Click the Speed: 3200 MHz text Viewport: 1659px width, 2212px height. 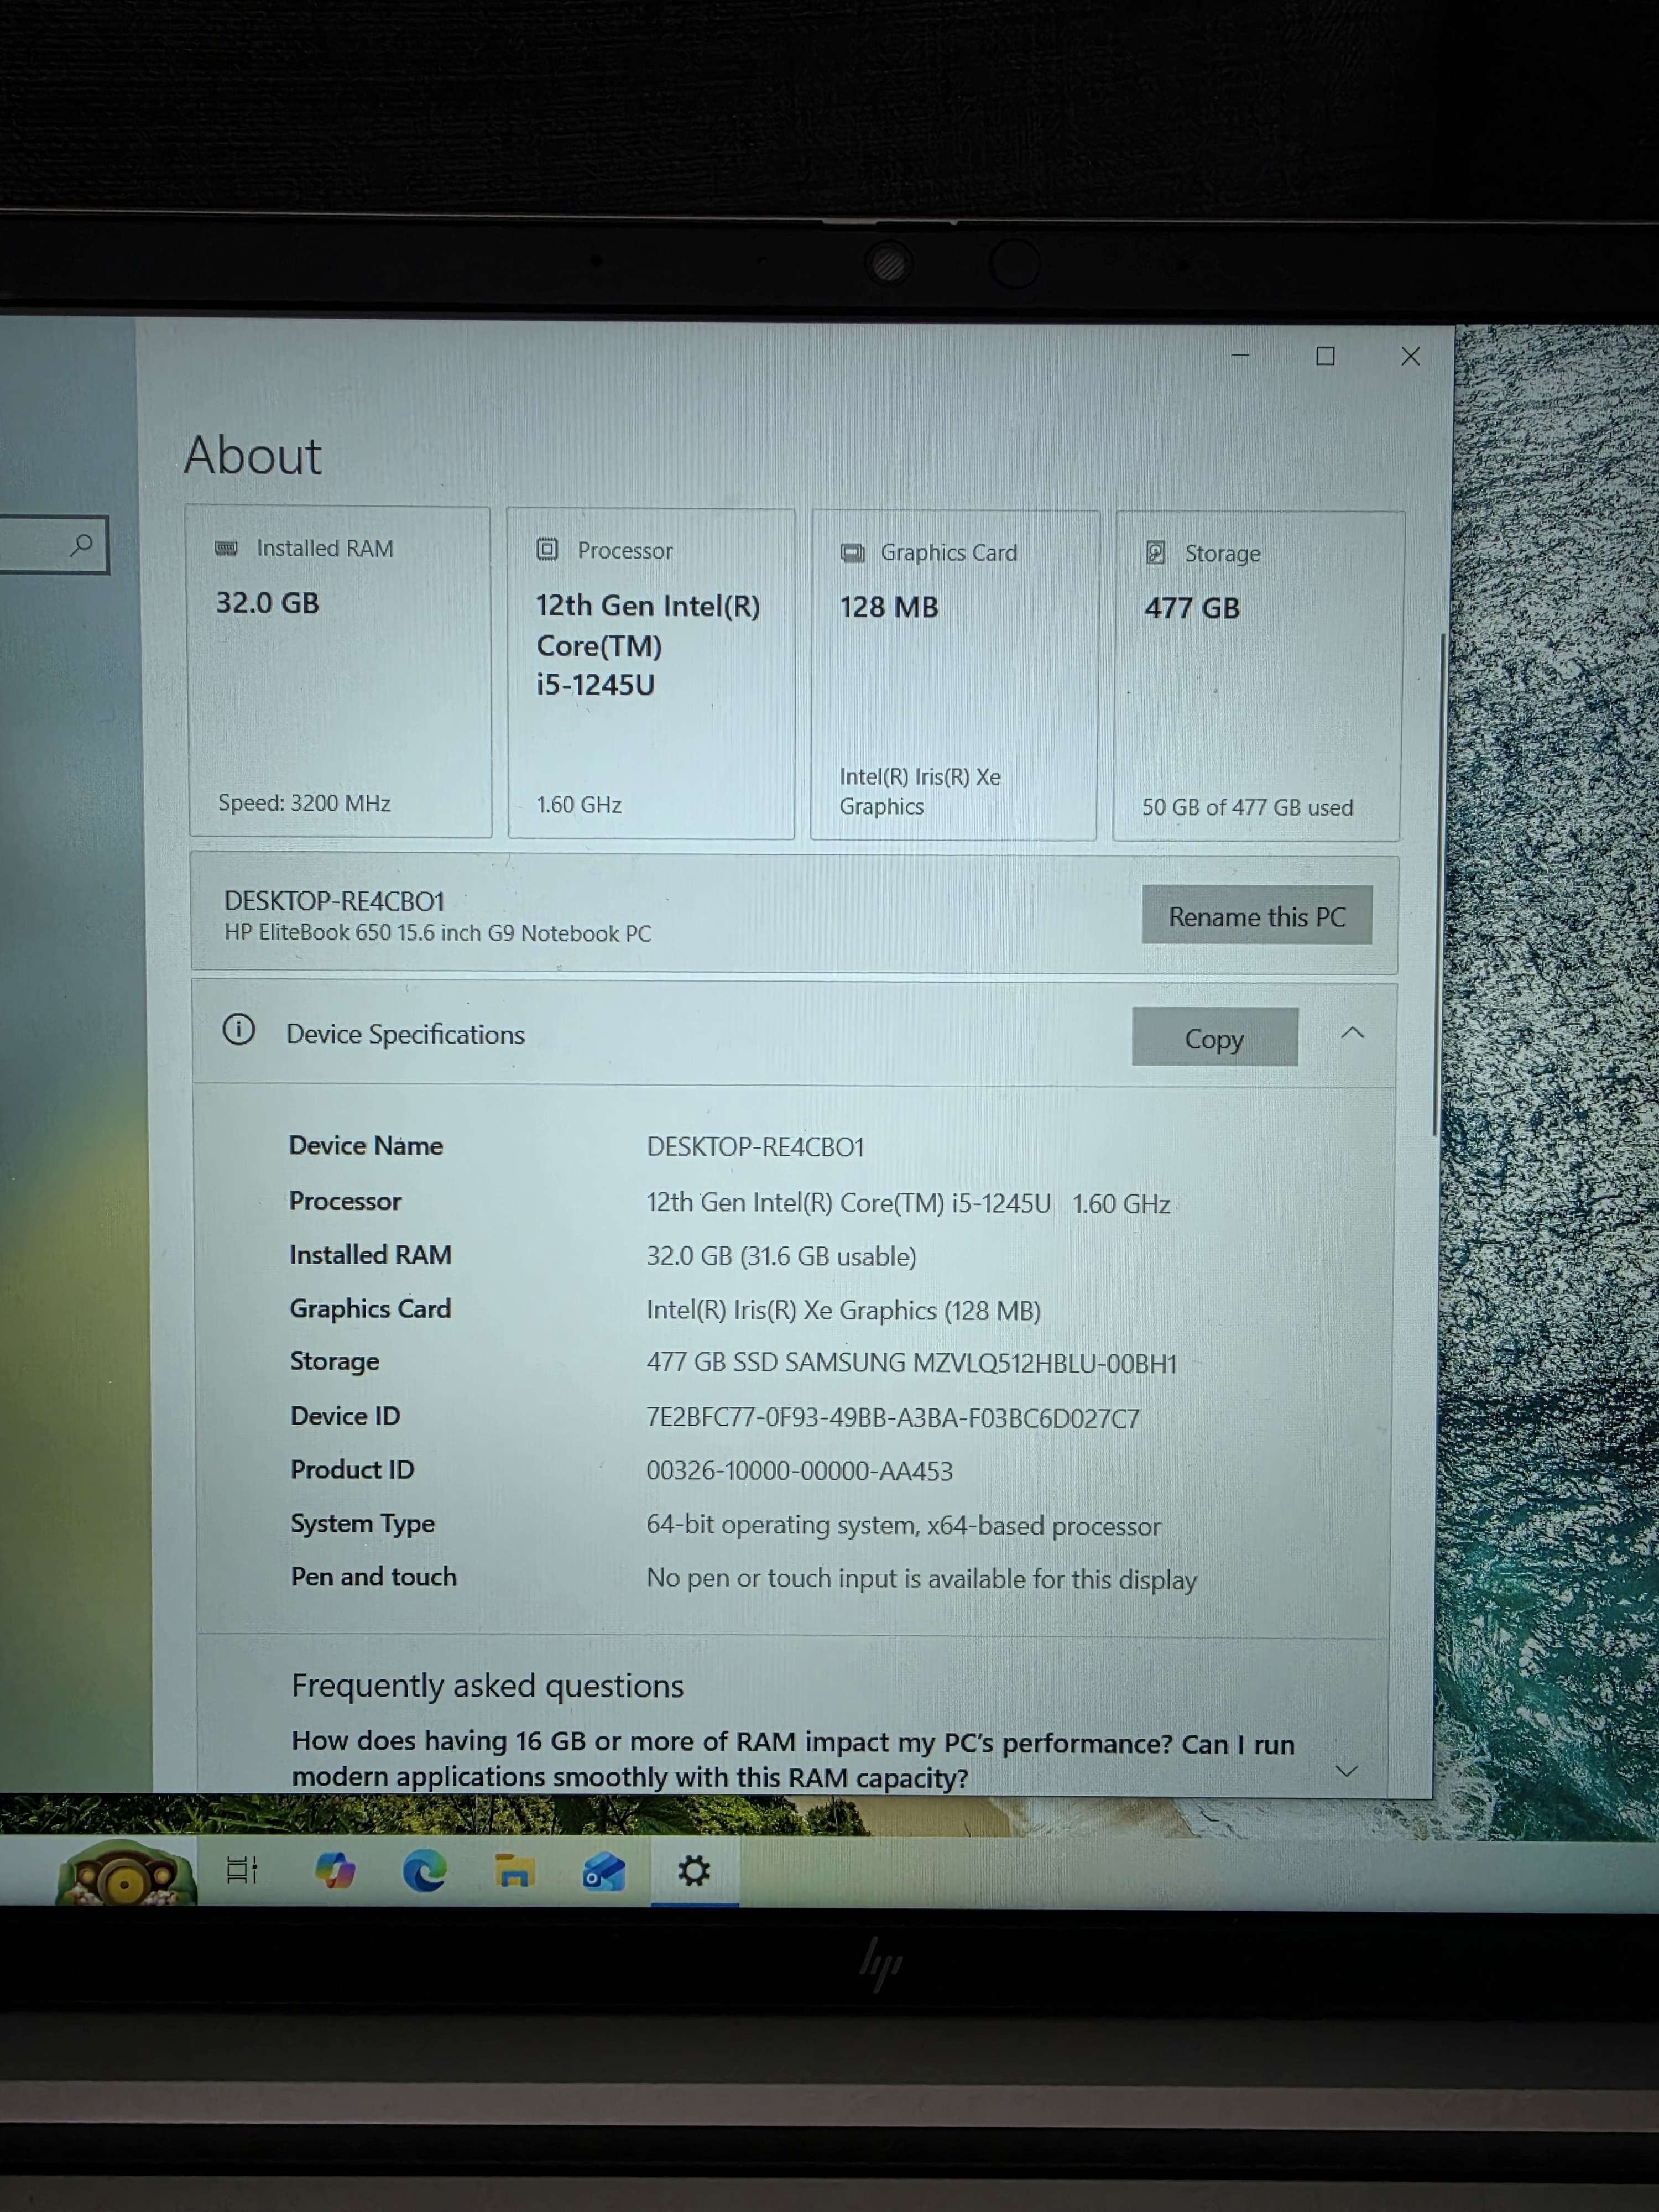pos(304,803)
